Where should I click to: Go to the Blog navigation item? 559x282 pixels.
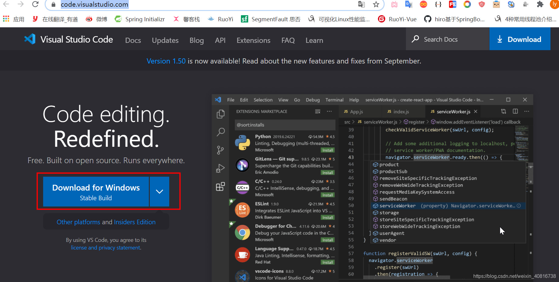pyautogui.click(x=197, y=40)
